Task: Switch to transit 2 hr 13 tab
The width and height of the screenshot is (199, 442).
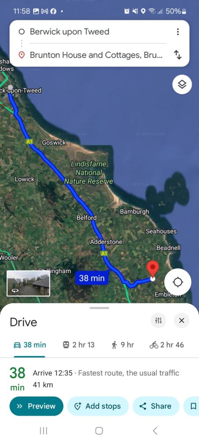Action: [79, 345]
